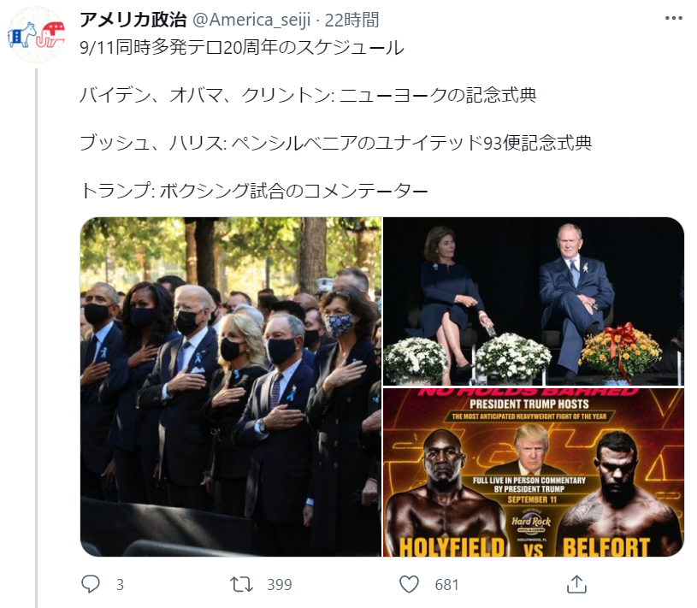This screenshot has height=608, width=697.
Task: Open the アメリカ政治 profile avatar
Action: click(37, 35)
